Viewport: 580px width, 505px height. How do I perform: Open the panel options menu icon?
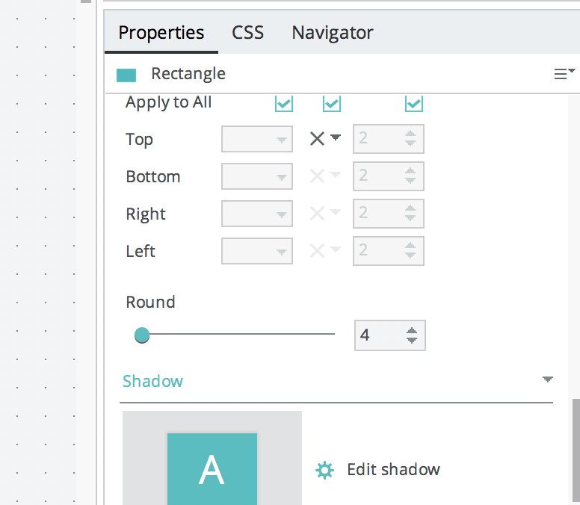coord(564,73)
